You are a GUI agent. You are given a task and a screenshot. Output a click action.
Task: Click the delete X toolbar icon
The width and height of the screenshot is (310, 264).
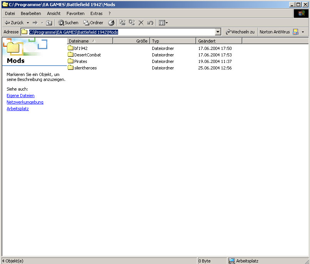tap(141, 23)
